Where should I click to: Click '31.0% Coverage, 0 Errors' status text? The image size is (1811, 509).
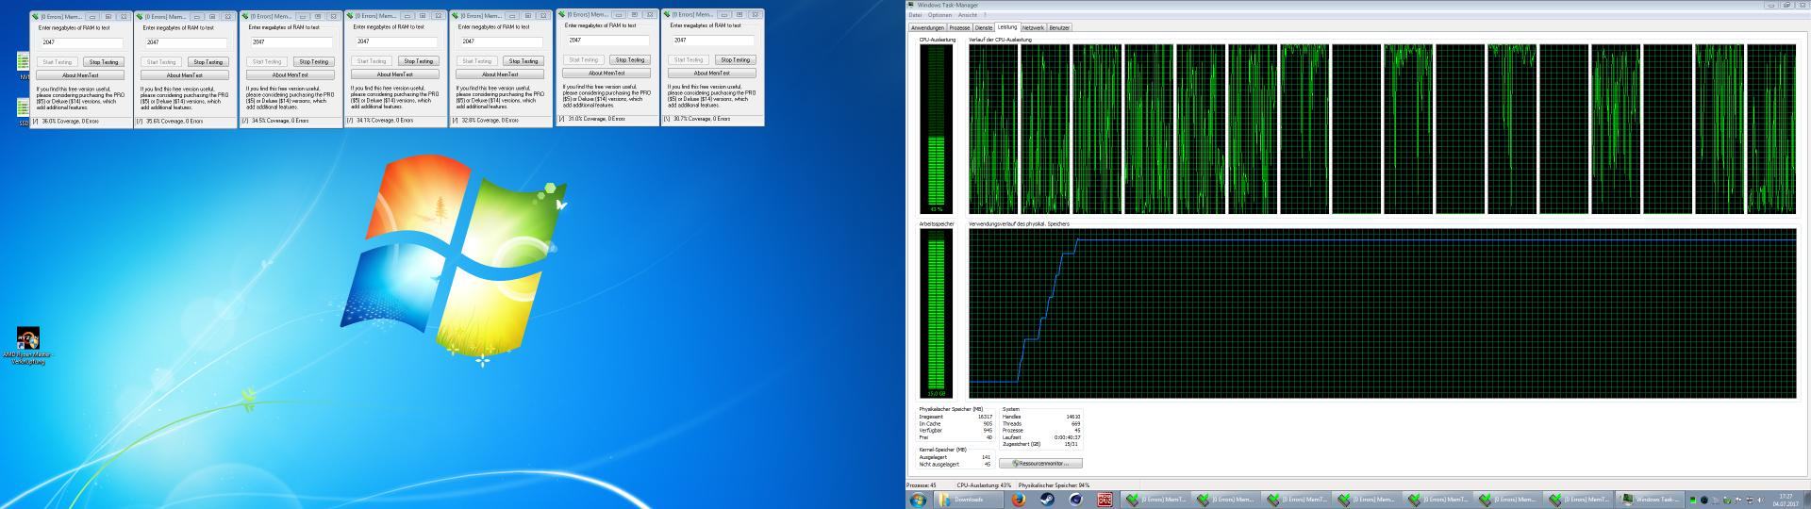596,119
